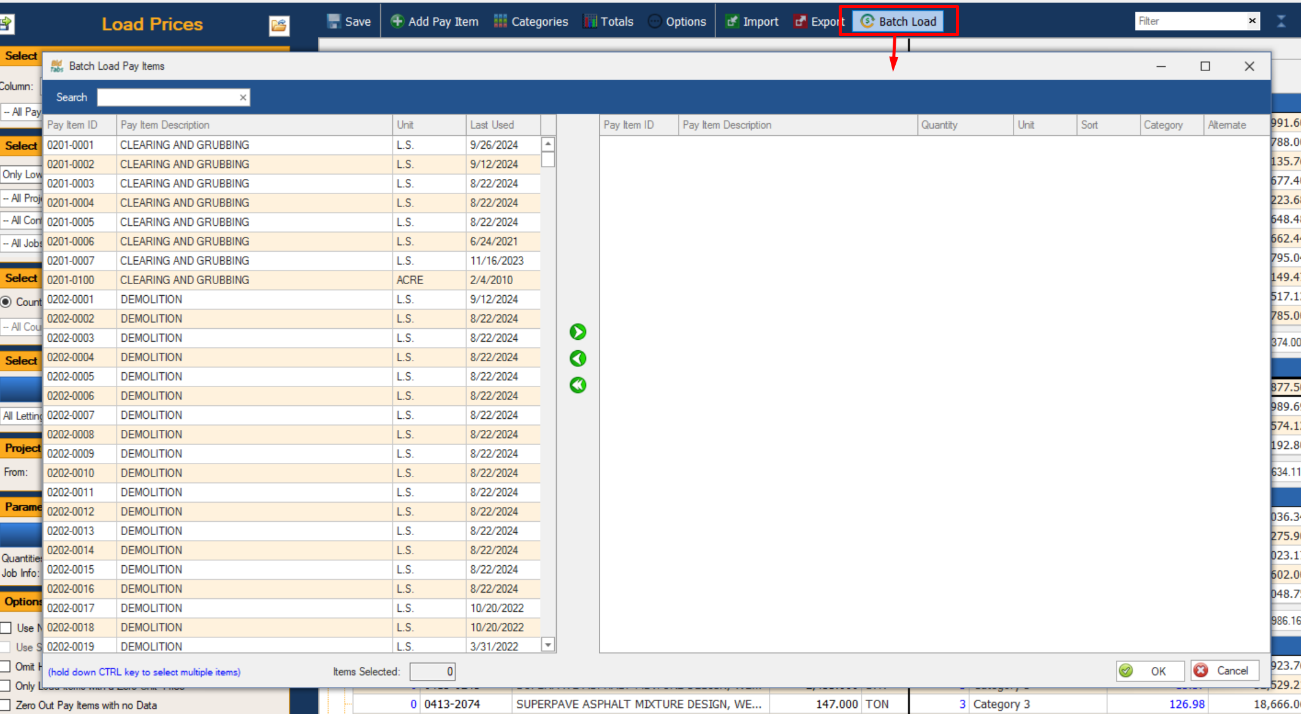Toggle Zero Out Pay Items with no Data
Image resolution: width=1301 pixels, height=714 pixels.
6,705
